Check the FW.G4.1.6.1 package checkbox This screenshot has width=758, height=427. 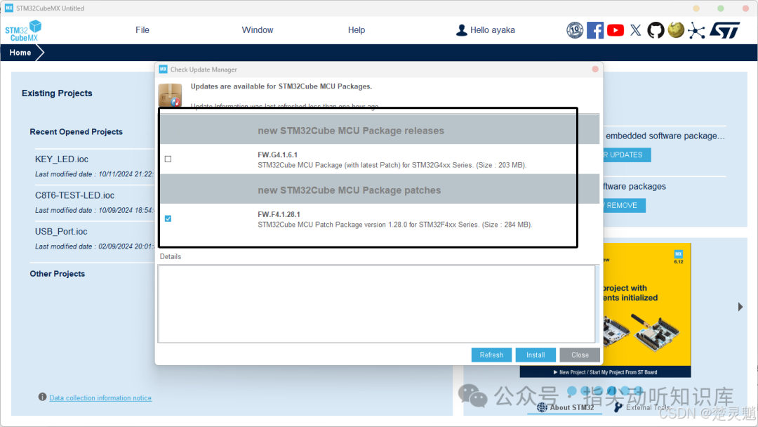point(168,159)
